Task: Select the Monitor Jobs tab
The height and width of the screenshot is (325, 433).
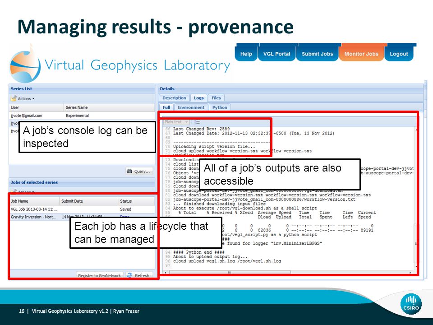Action: [x=361, y=53]
